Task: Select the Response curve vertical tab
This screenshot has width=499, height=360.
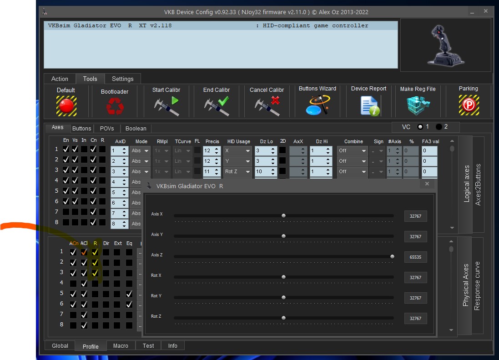Action: pos(477,285)
